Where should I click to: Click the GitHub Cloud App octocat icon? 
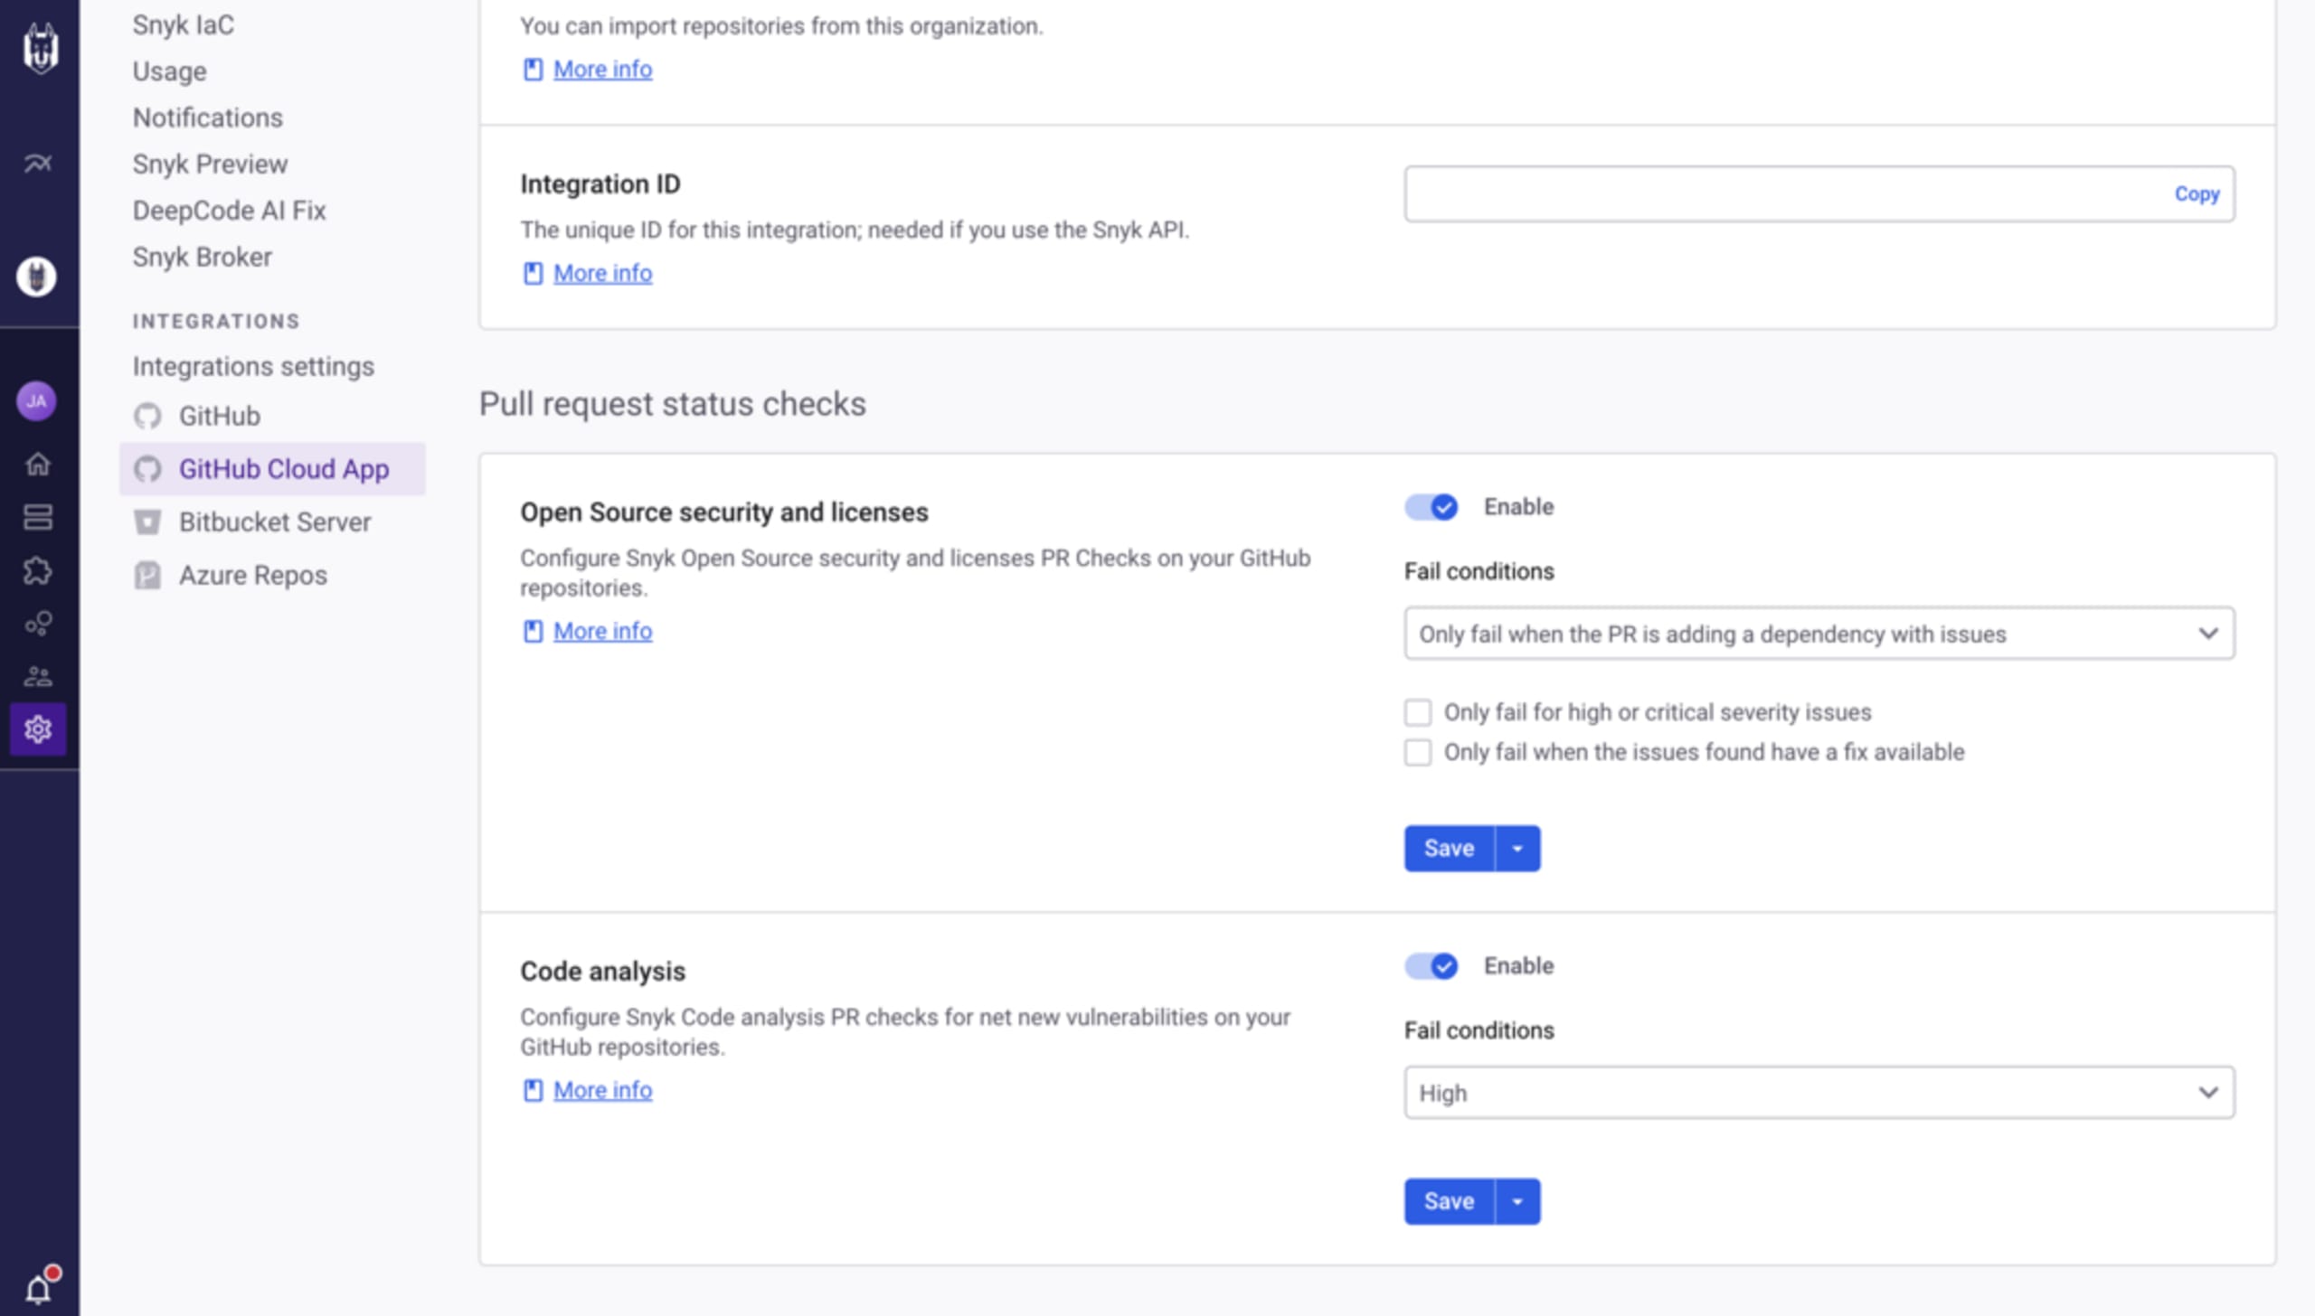tap(147, 469)
